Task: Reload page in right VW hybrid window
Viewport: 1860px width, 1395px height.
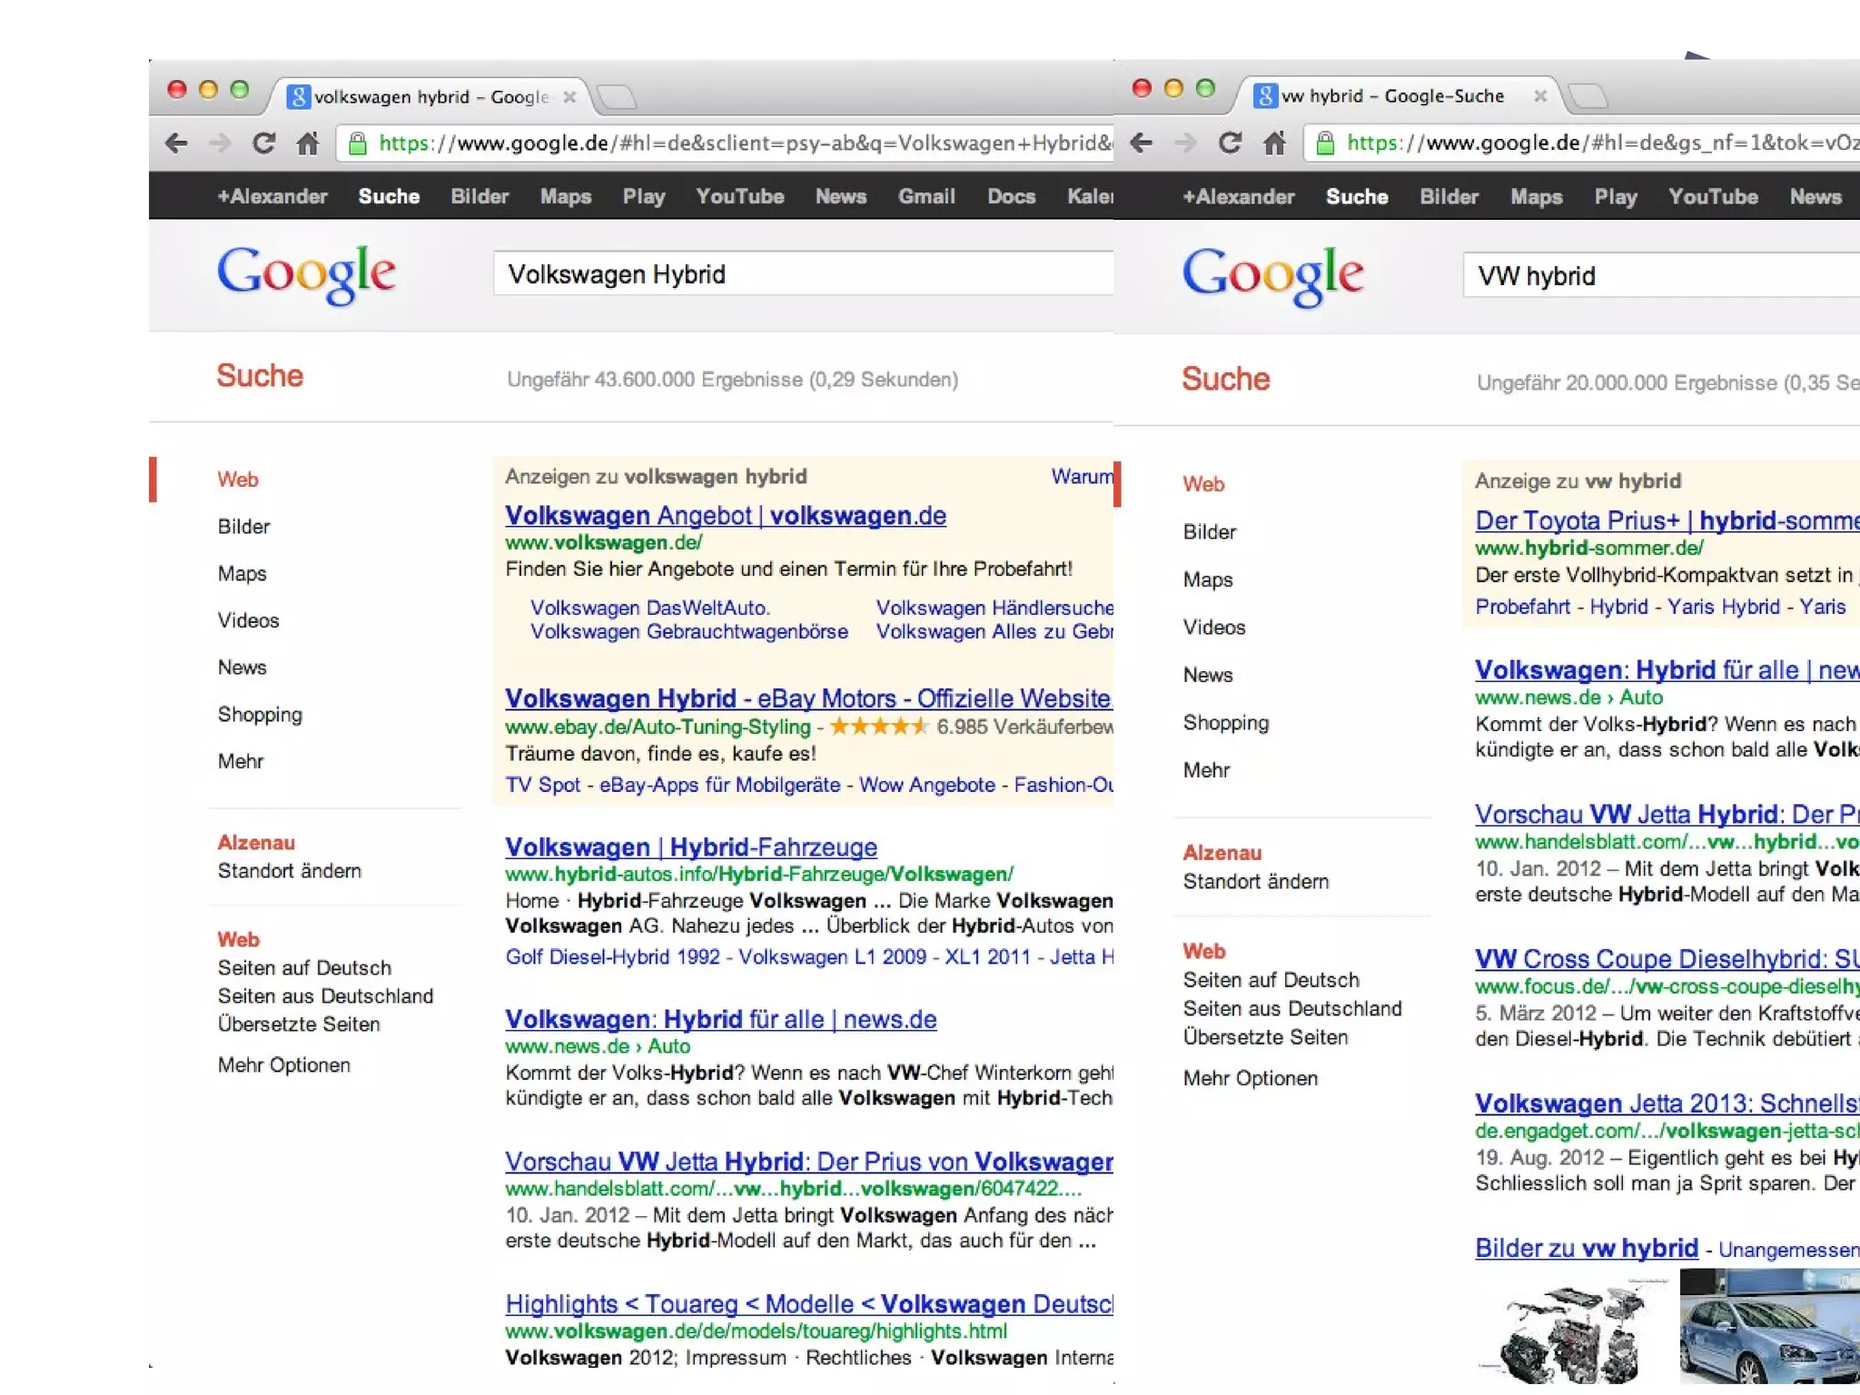Action: pyautogui.click(x=1230, y=143)
